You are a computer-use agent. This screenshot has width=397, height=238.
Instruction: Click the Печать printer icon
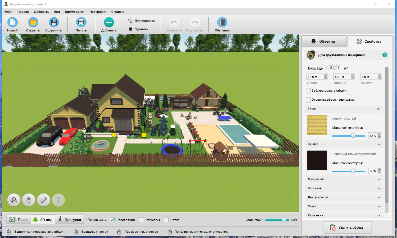[x=81, y=22]
